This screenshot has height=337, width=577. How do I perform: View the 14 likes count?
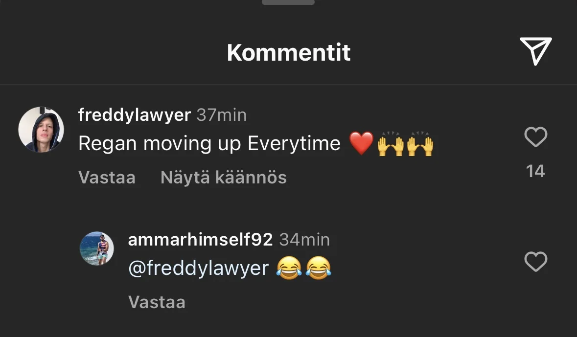coord(535,171)
